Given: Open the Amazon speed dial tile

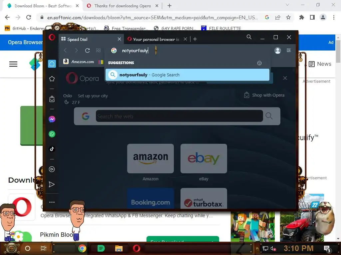Looking at the screenshot, I should point(151,158).
